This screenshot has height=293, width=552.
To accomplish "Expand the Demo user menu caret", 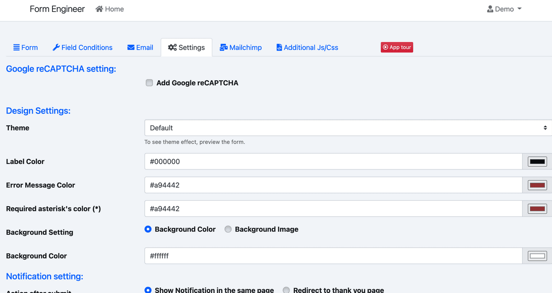I will (x=519, y=9).
